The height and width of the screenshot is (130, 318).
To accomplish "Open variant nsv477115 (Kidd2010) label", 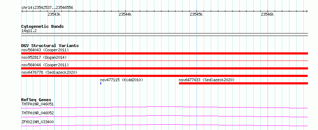I will click(121, 80).
